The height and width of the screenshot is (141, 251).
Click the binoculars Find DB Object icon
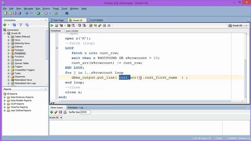[67, 13]
